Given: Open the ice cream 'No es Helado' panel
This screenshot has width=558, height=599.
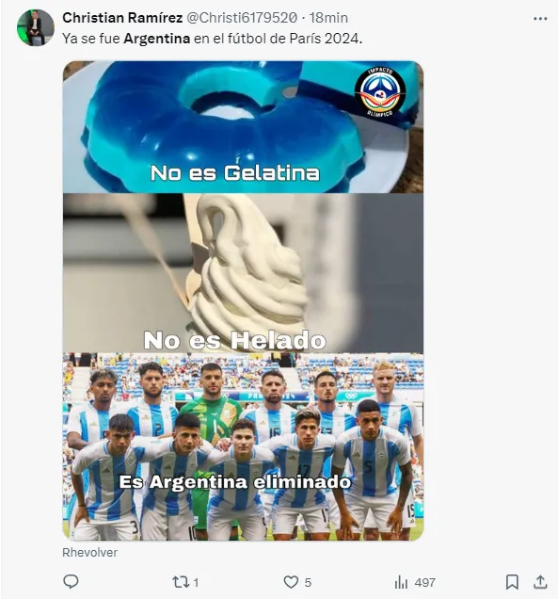Looking at the screenshot, I should click(x=243, y=273).
